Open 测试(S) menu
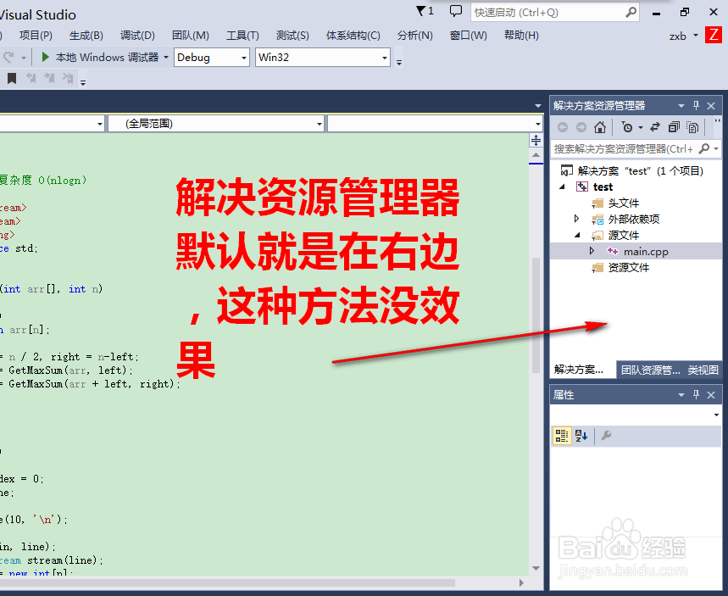The width and height of the screenshot is (728, 596). [x=292, y=36]
